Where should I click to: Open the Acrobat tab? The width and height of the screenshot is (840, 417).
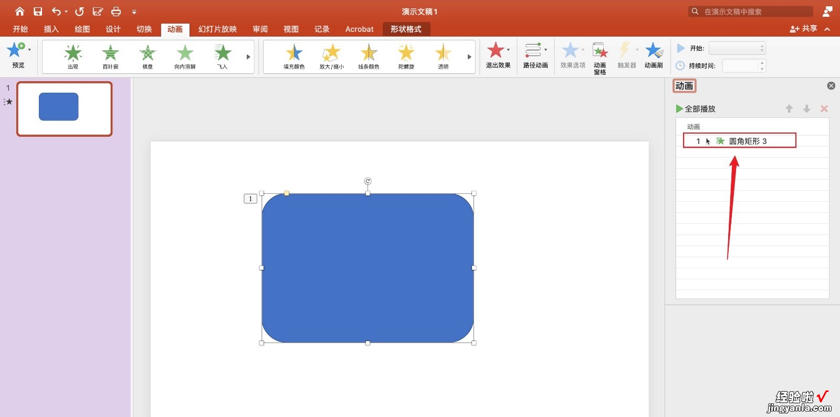click(x=360, y=29)
